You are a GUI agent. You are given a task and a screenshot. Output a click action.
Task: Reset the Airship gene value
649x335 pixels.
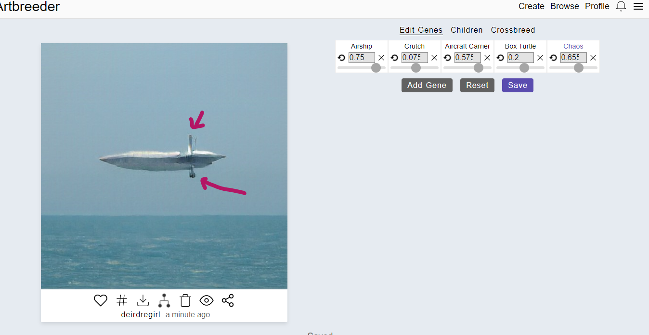[341, 58]
